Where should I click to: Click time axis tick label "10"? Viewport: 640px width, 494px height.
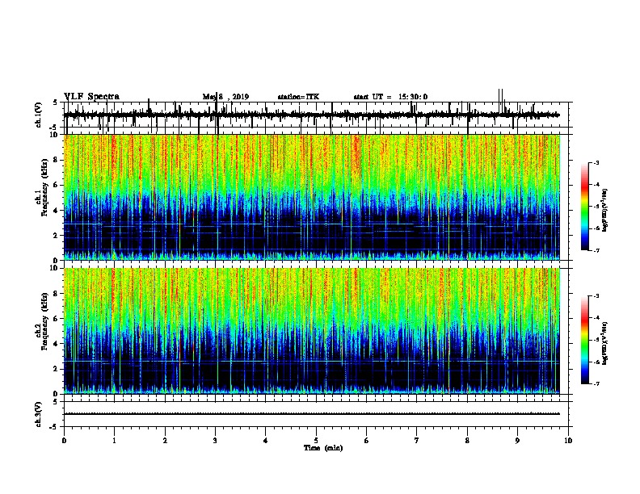(568, 441)
